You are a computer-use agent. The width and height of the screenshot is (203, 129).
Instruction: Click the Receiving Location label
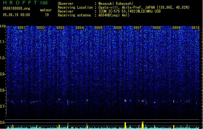[x=75, y=7]
